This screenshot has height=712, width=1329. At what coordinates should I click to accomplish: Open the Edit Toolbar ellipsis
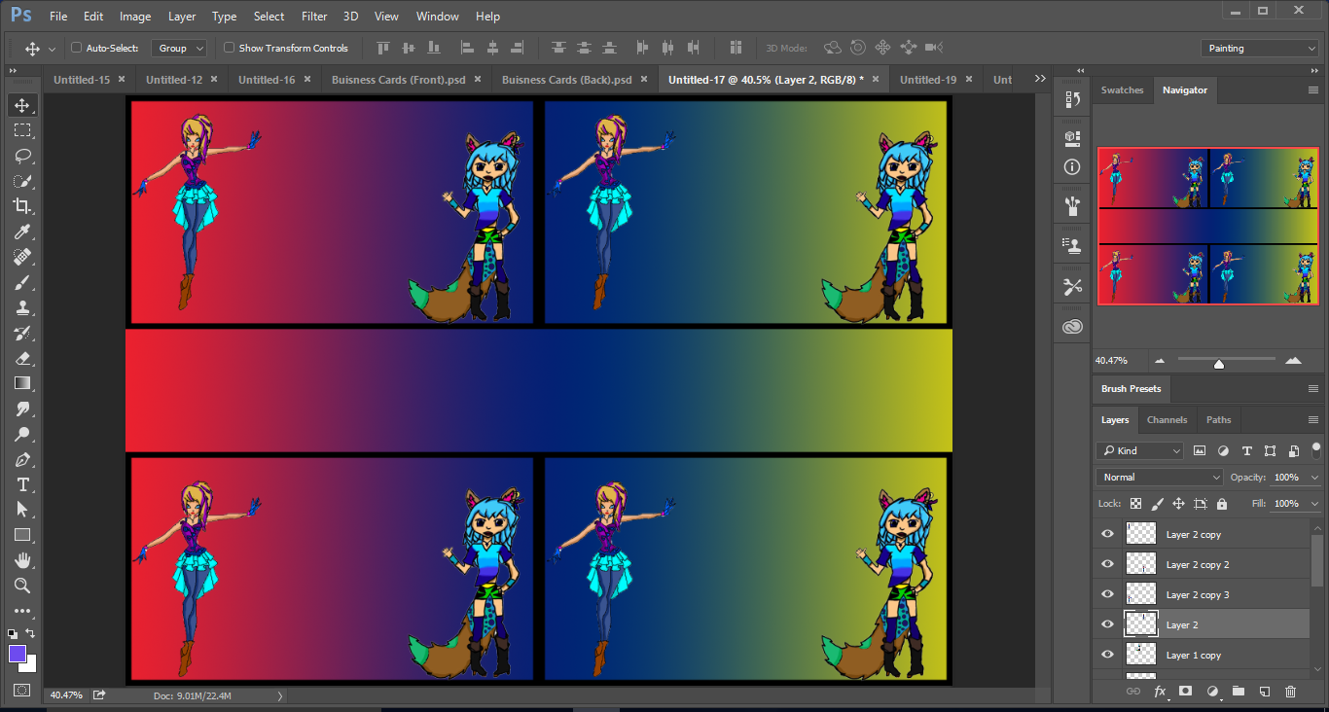(x=21, y=611)
